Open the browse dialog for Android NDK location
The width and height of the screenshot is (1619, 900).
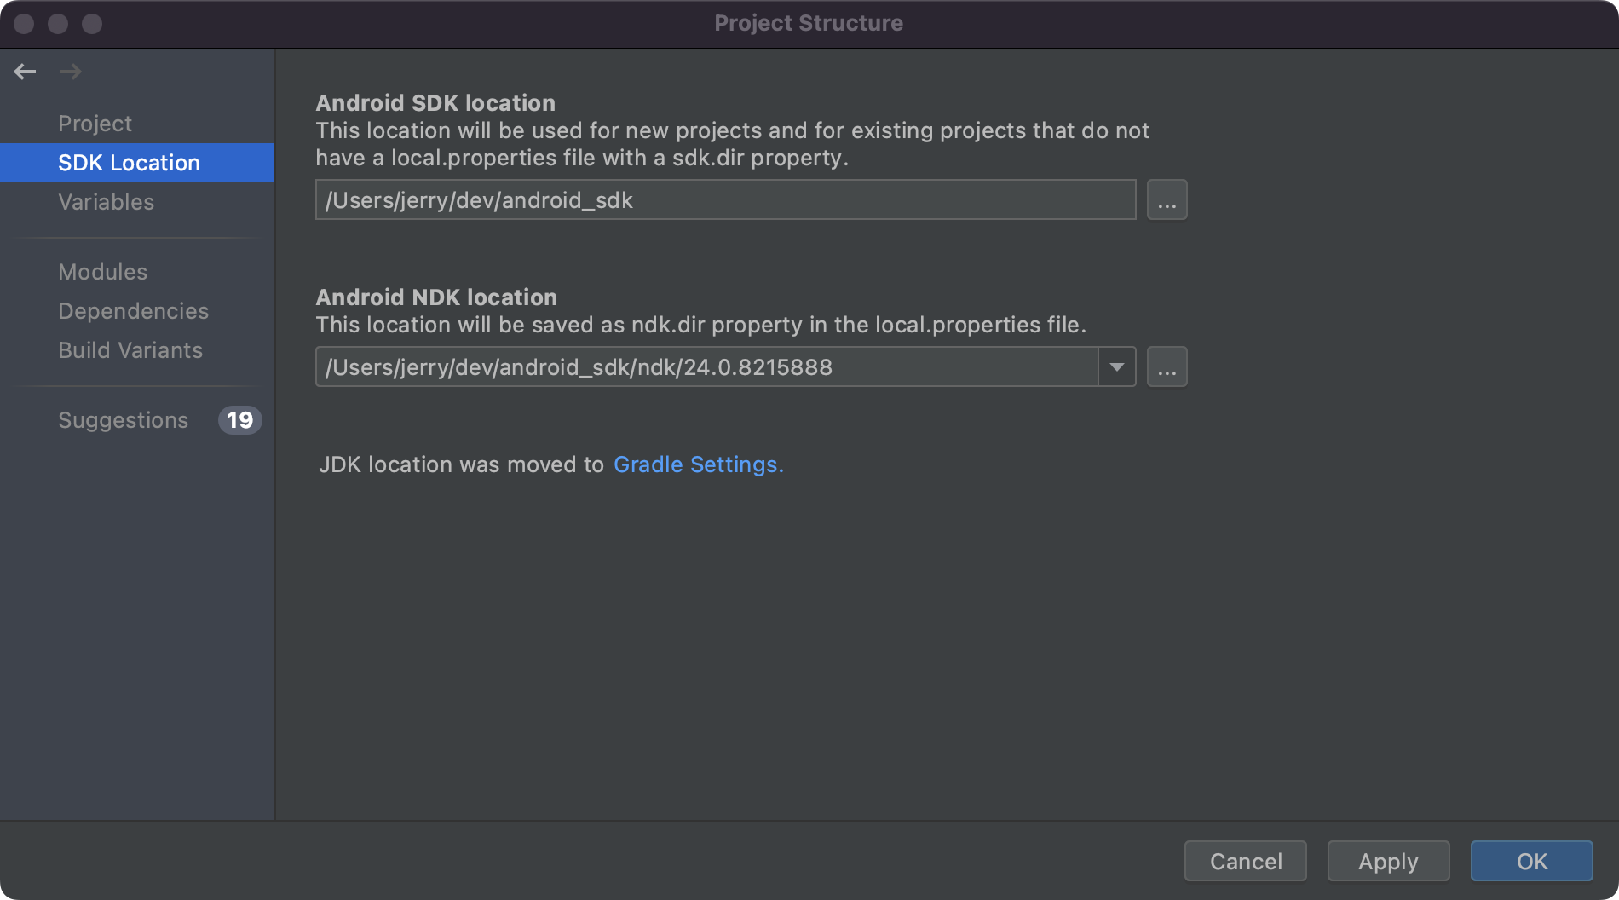tap(1167, 366)
